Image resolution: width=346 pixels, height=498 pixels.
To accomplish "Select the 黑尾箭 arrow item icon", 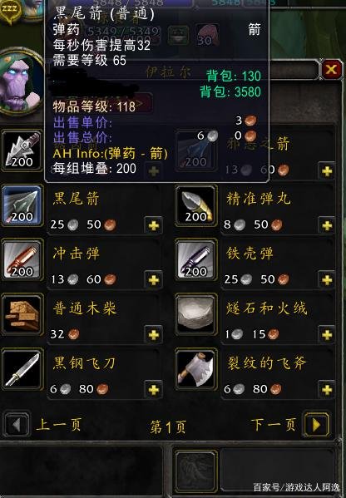I will coord(22,205).
